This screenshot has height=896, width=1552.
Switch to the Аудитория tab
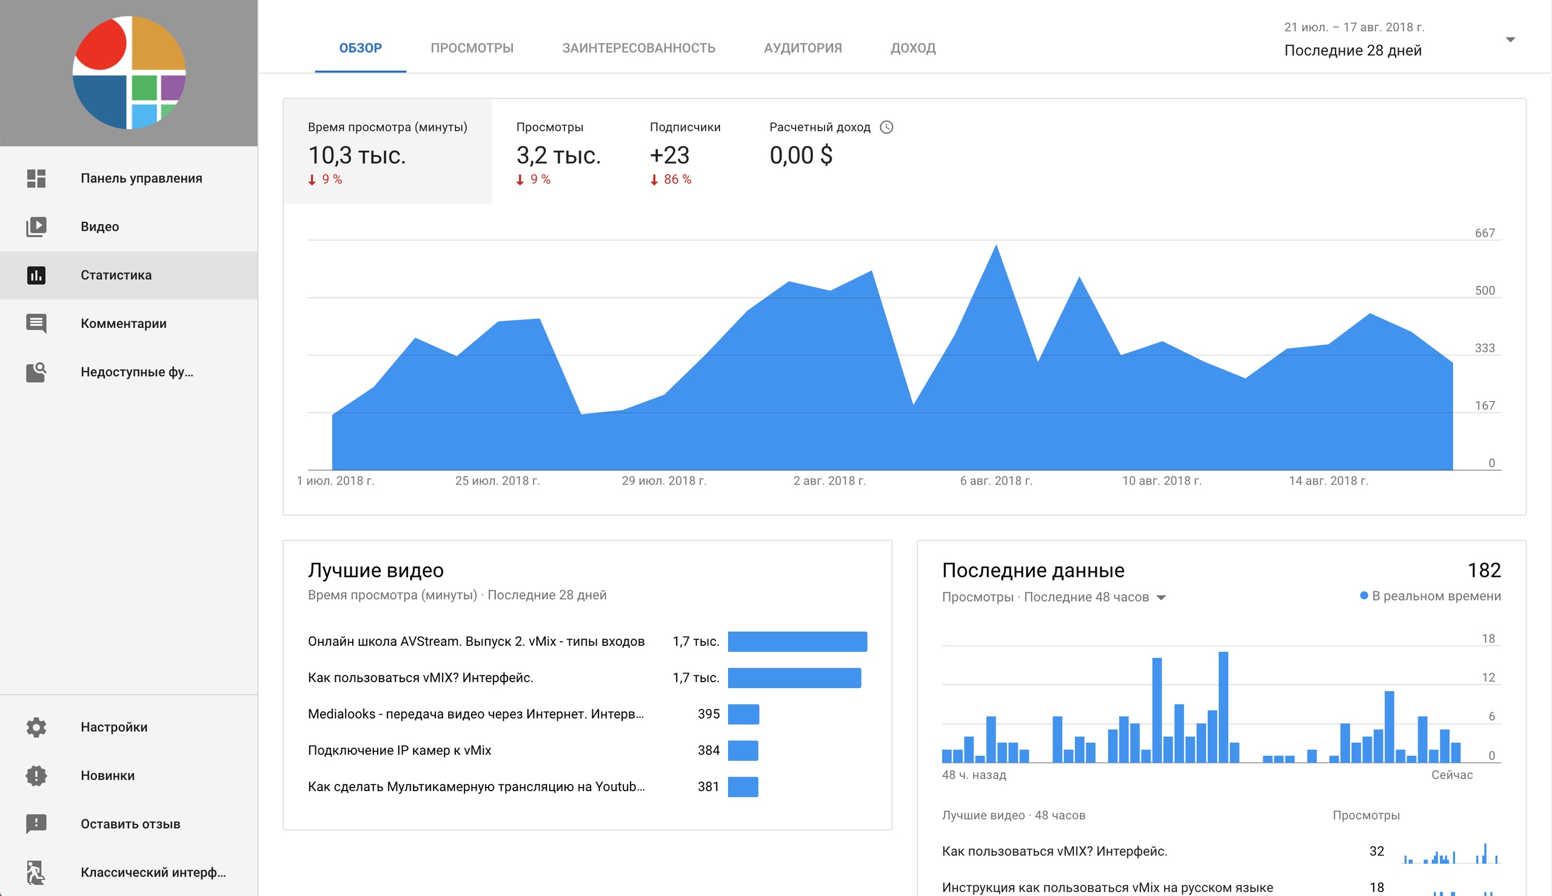click(x=803, y=48)
